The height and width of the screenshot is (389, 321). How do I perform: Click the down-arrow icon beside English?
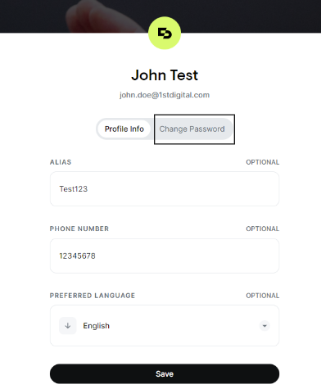click(68, 325)
